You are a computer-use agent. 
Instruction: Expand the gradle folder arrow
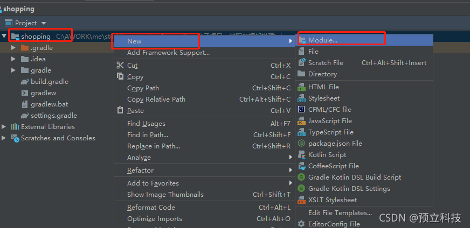click(13, 70)
